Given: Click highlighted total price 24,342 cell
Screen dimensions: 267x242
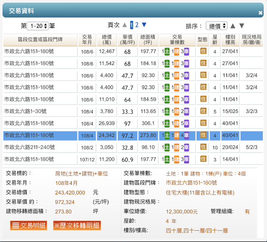Looking at the screenshot, I should point(107,135).
